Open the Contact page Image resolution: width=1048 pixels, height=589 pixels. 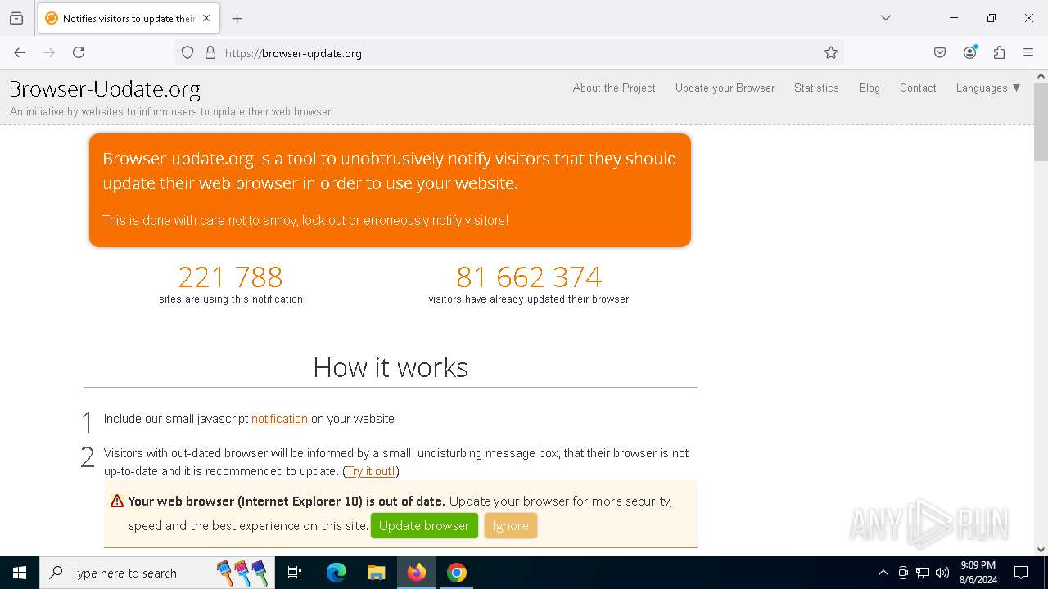tap(918, 88)
